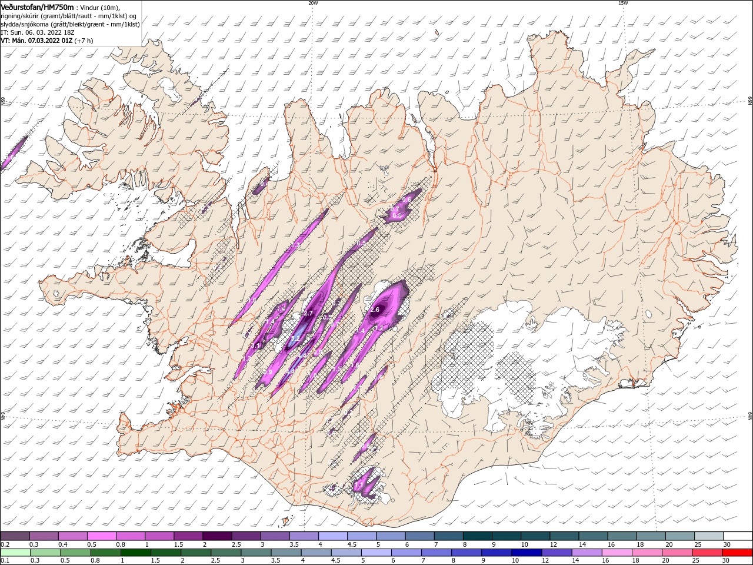
Task: Pick the light lavender 4–4.5 snow swatch
Action: [334, 536]
